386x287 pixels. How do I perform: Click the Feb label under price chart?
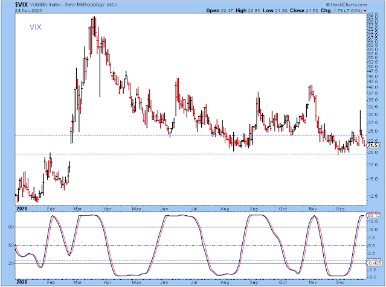point(51,209)
